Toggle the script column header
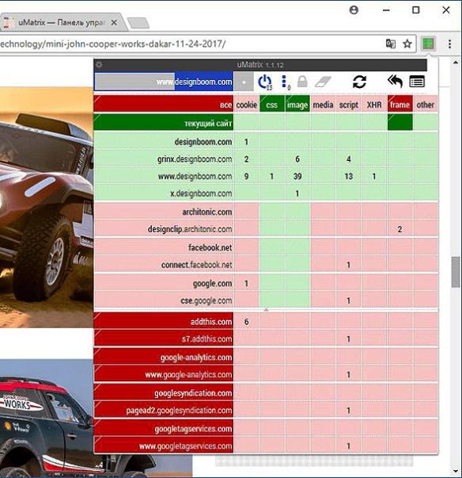The width and height of the screenshot is (462, 478). click(x=349, y=105)
